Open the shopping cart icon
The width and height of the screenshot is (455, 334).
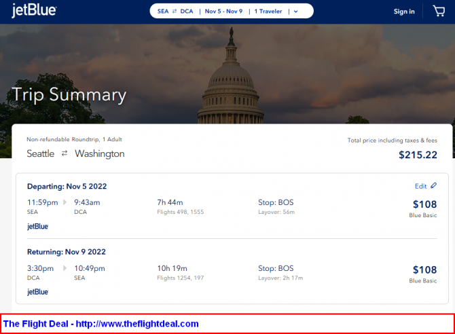(439, 11)
